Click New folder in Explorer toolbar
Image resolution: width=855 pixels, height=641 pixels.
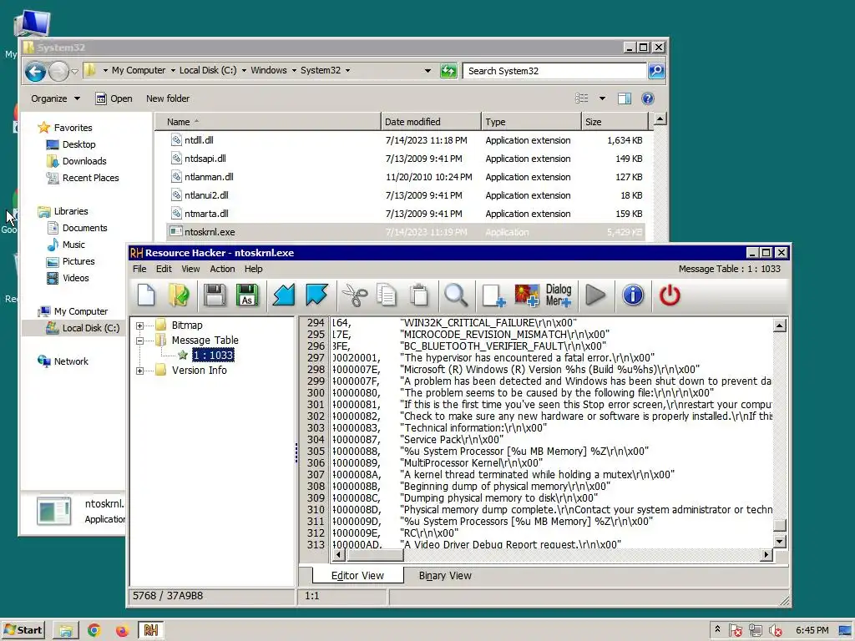pos(168,98)
